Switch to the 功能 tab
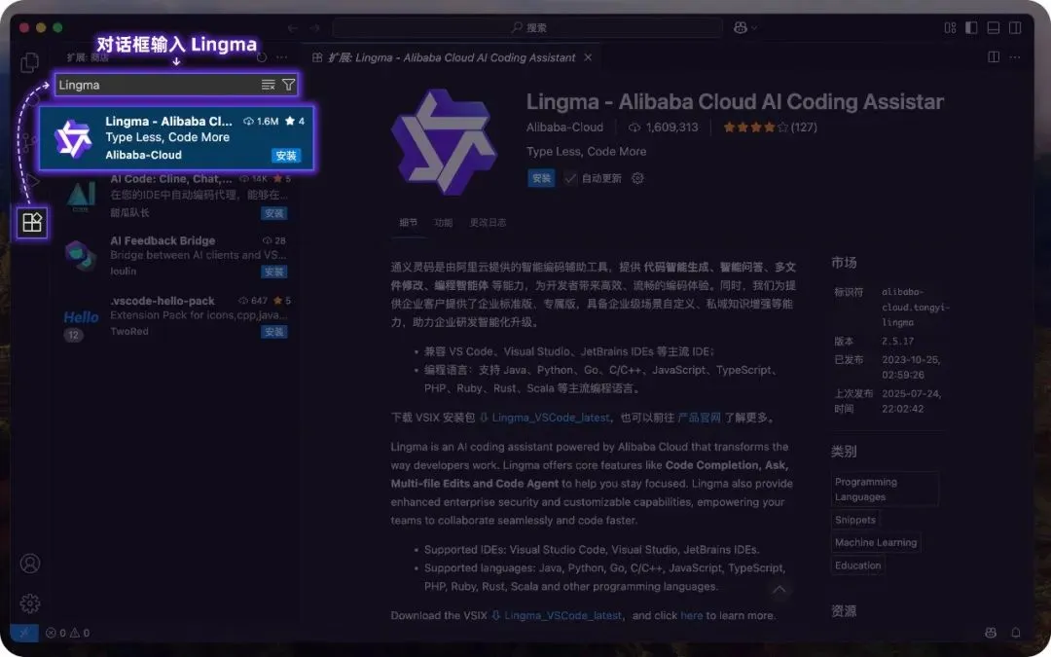Screen dimensions: 1051x657 tap(443, 223)
